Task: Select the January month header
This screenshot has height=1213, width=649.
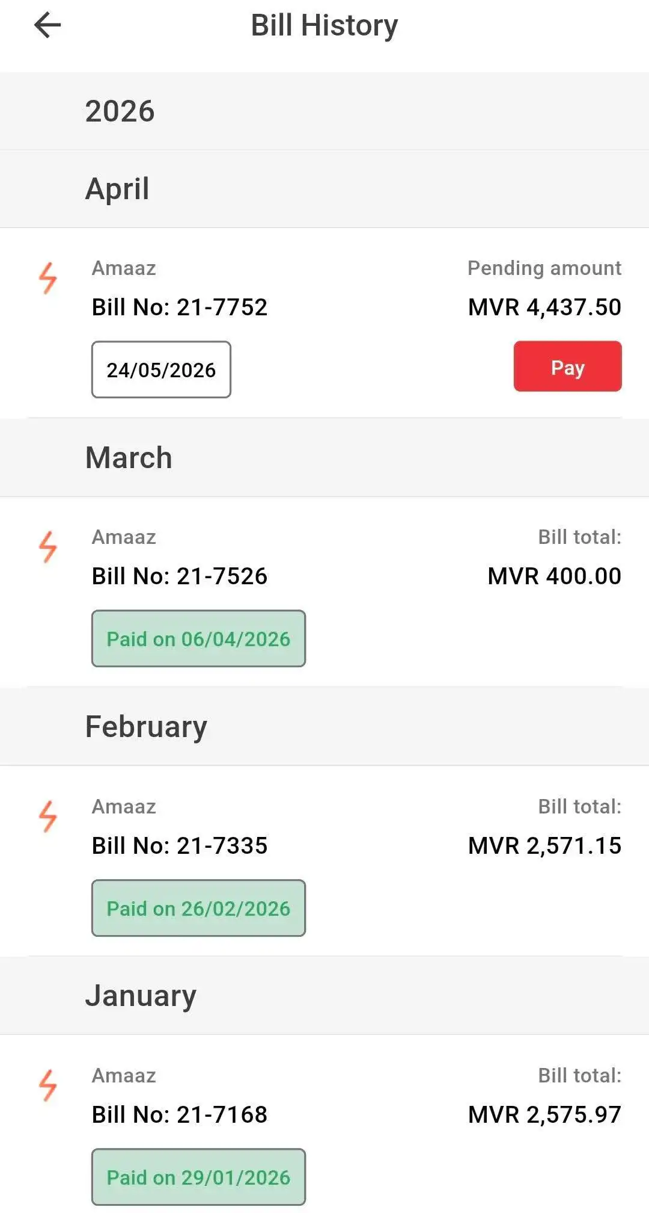Action: (x=141, y=996)
